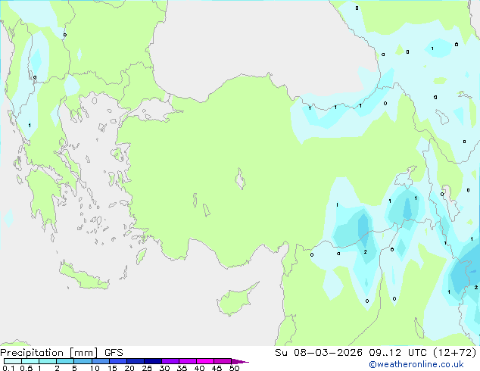Screen dimensions: 480x371
Task: Click the island of Crete on map
Action: click(84, 276)
